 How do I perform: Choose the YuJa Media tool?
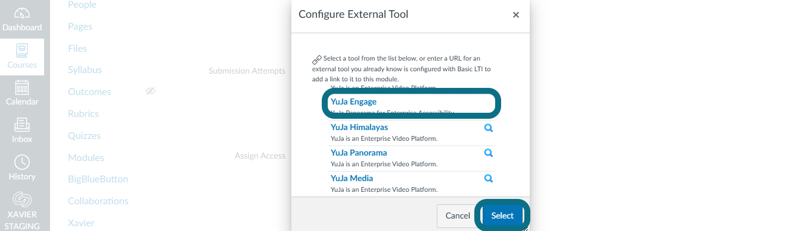click(x=352, y=178)
